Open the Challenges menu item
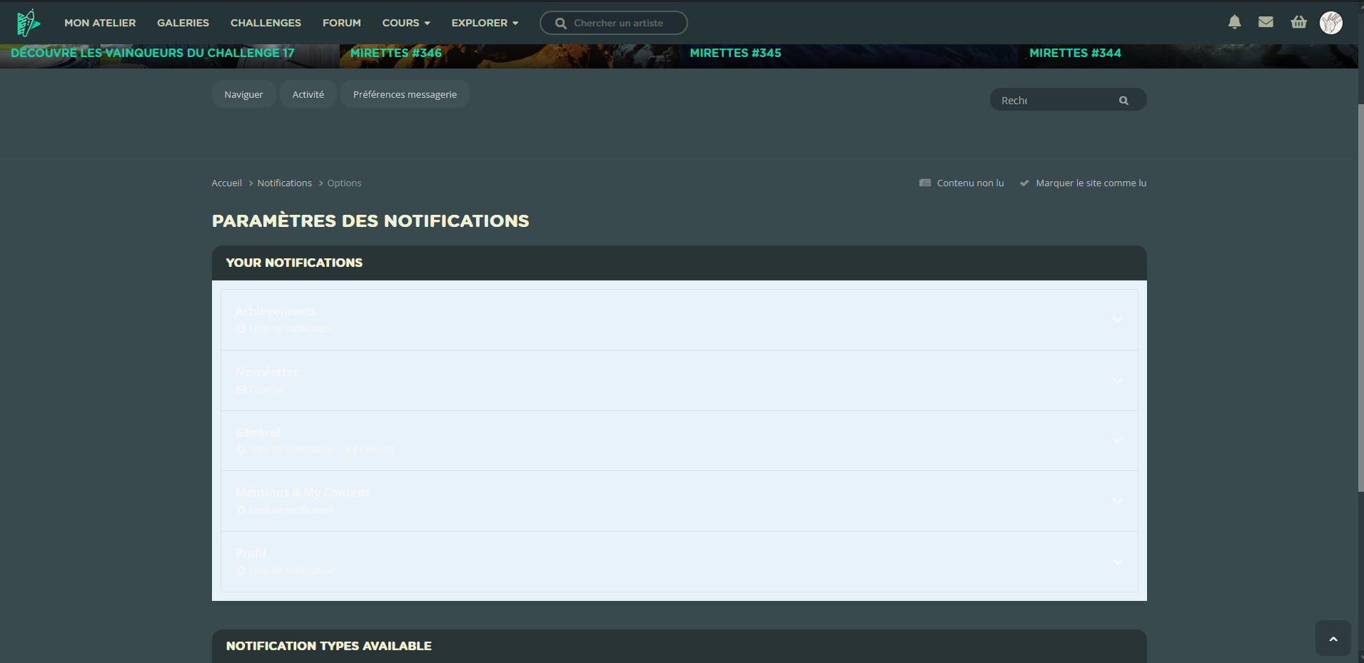The width and height of the screenshot is (1364, 663). 266,23
